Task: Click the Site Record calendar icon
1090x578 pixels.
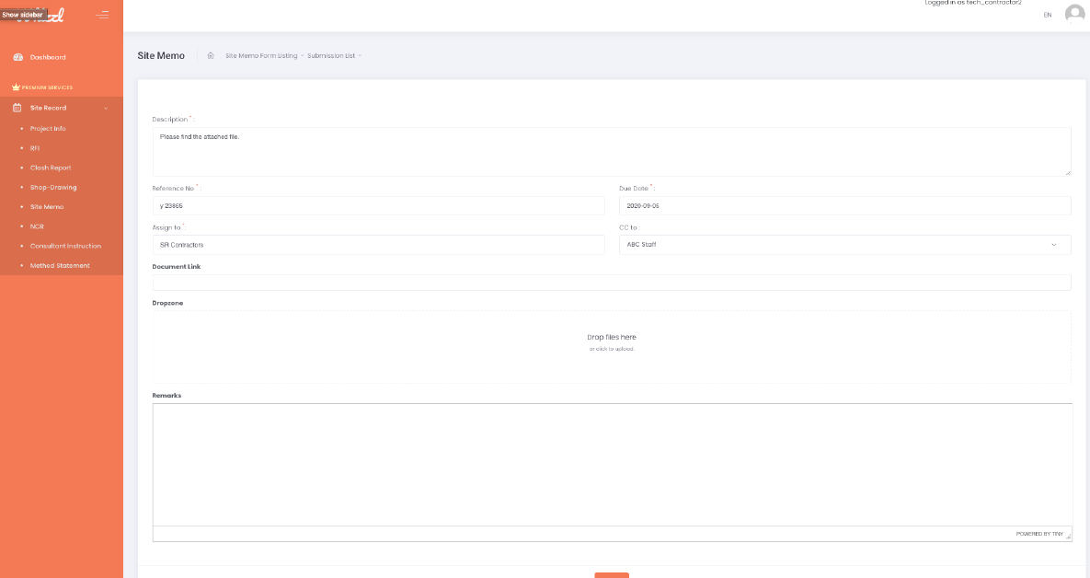Action: click(x=17, y=108)
